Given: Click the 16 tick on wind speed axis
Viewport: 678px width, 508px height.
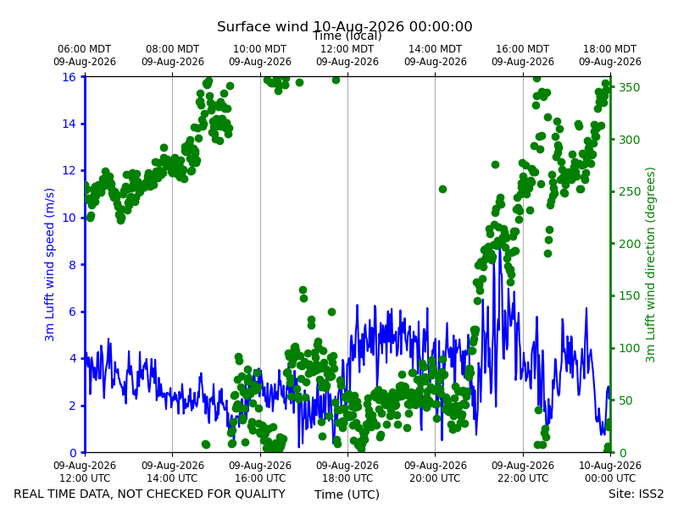Looking at the screenshot, I should 69,77.
